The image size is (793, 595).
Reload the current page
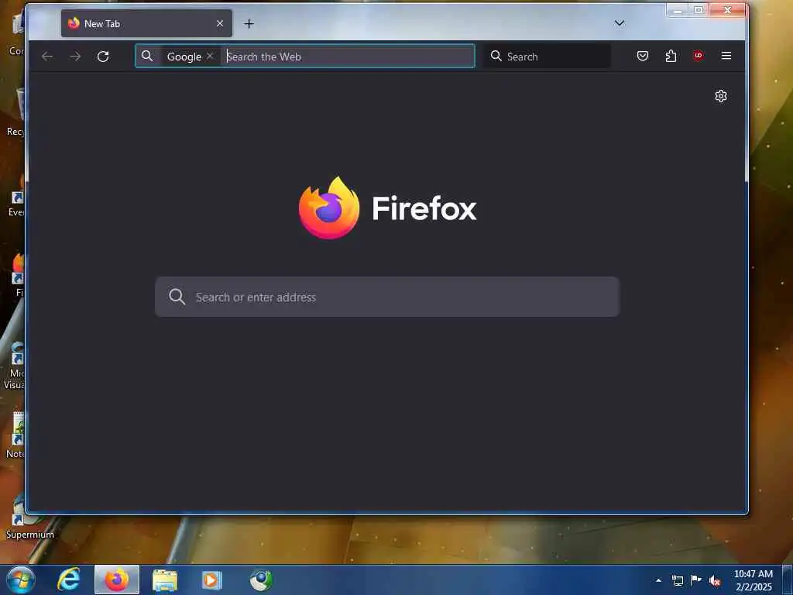pos(103,56)
